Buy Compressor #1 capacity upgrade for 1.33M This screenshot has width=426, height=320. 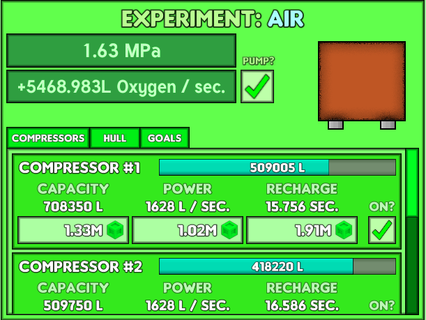73,230
